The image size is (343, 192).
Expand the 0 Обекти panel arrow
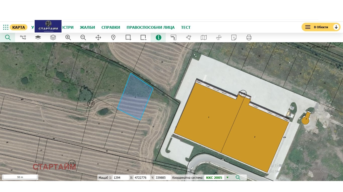click(336, 27)
